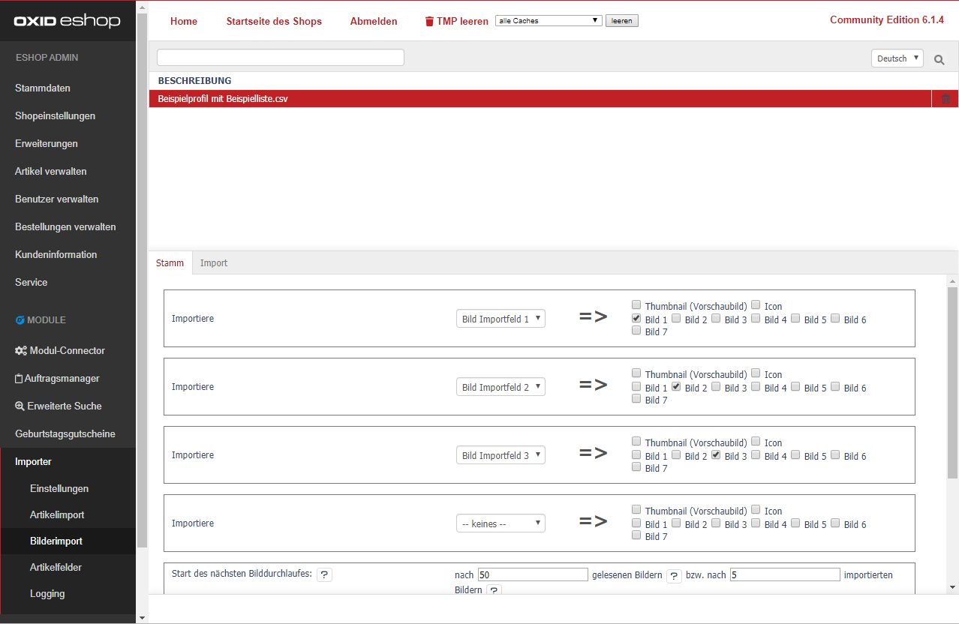This screenshot has width=959, height=624.
Task: Click the Abmelden link
Action: point(374,22)
